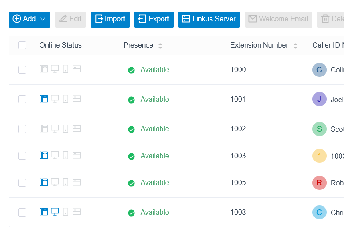This screenshot has width=344, height=237.
Task: Open the Add dropdown menu
Action: [30, 20]
